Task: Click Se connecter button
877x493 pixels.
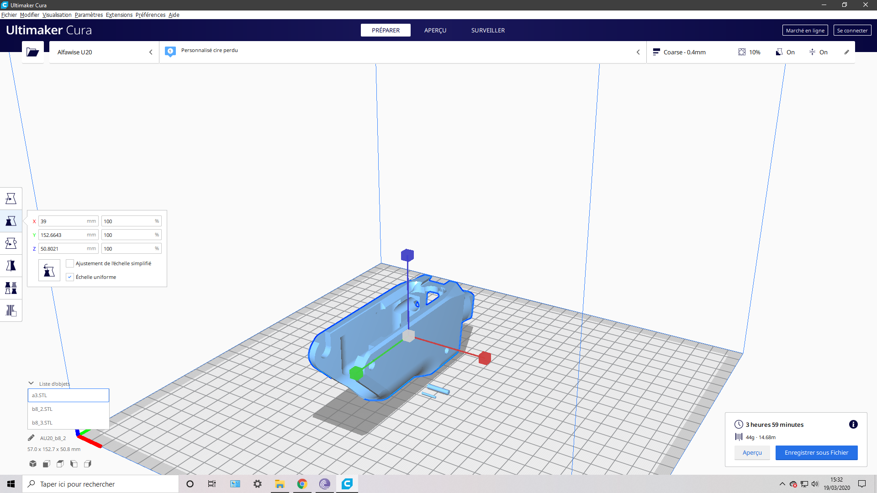Action: pos(852,31)
